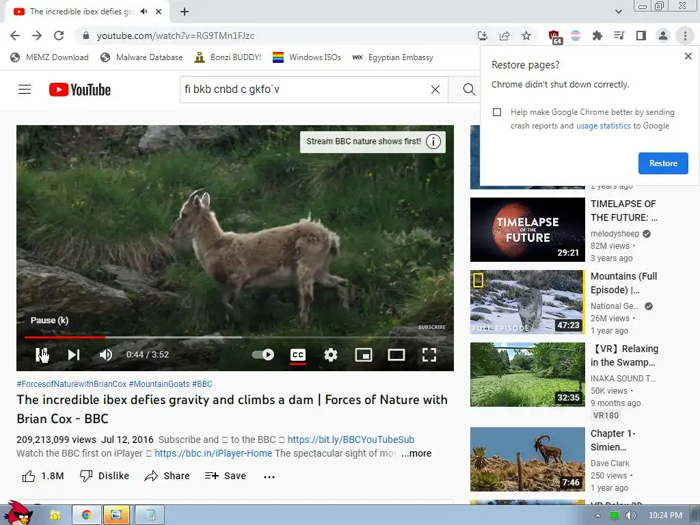Toggle closed captions CC button
700x525 pixels.
[298, 355]
